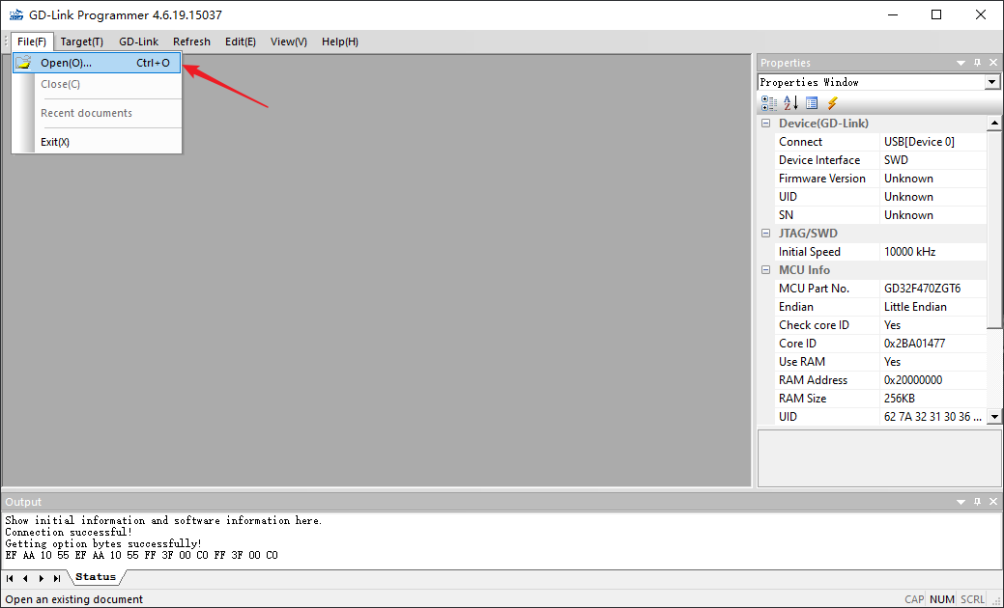Open the GD-Link menu
The width and height of the screenshot is (1004, 608).
(x=138, y=41)
